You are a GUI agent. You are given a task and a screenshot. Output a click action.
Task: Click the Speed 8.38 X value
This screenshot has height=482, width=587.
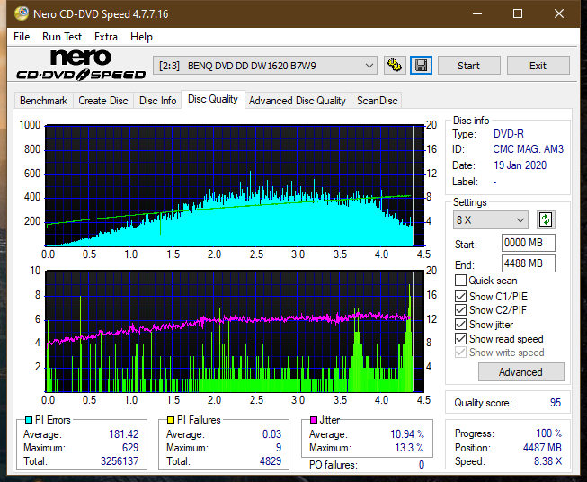click(x=547, y=461)
